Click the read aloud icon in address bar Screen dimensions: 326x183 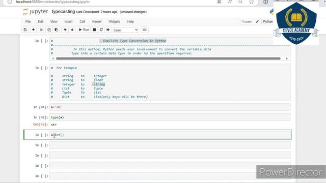pyautogui.click(x=230, y=2)
